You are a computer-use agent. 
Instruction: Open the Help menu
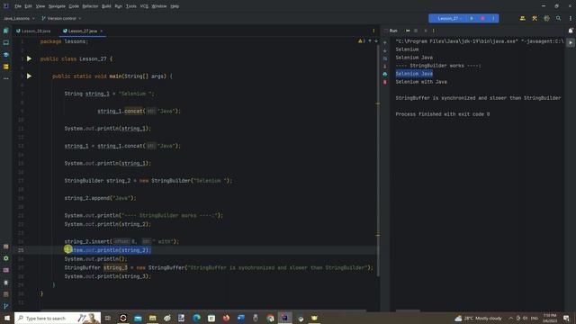click(x=175, y=6)
